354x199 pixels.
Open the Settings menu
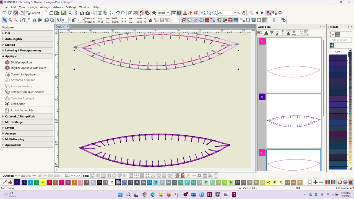tap(71, 7)
